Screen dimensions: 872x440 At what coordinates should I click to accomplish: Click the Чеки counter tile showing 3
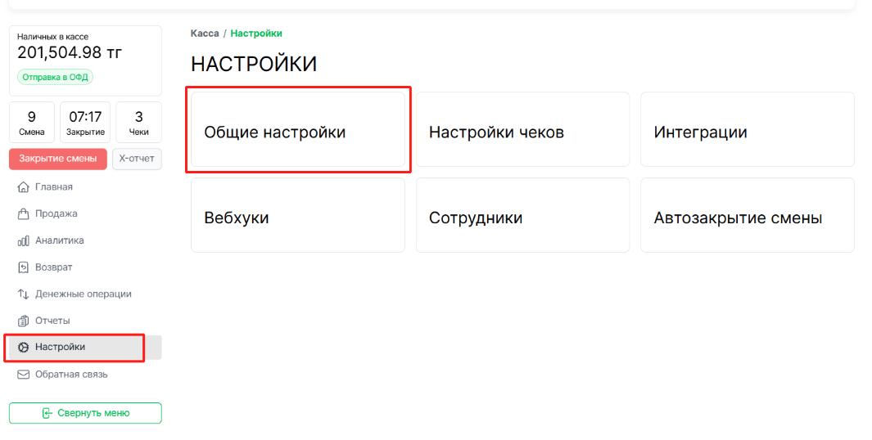click(138, 122)
